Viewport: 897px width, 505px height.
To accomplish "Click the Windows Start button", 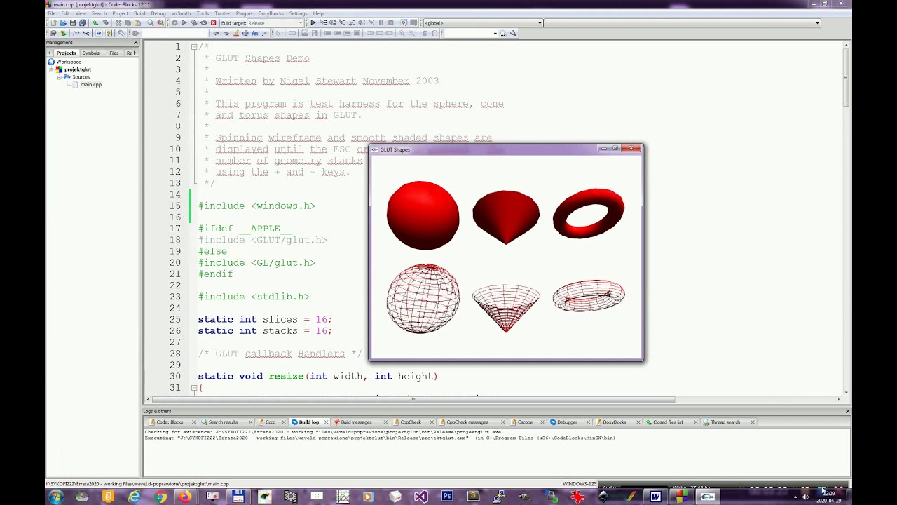I will 56,497.
